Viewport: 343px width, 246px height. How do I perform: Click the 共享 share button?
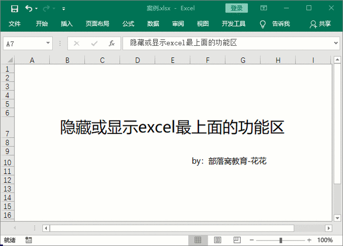coord(320,24)
